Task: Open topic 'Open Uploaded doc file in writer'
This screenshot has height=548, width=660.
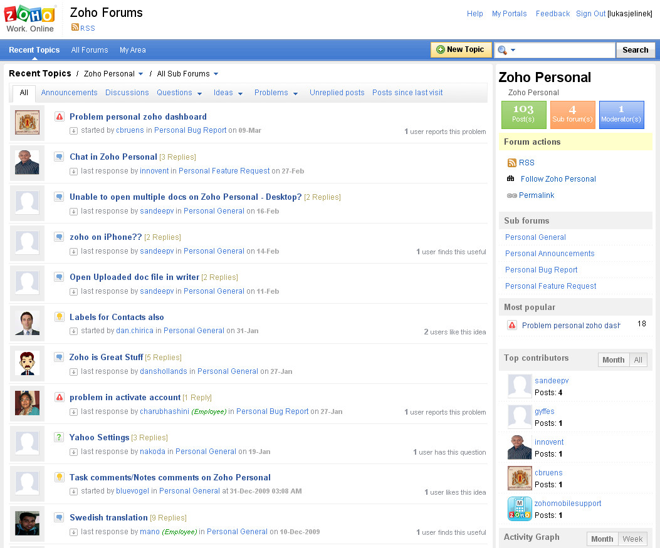Action: click(x=134, y=277)
